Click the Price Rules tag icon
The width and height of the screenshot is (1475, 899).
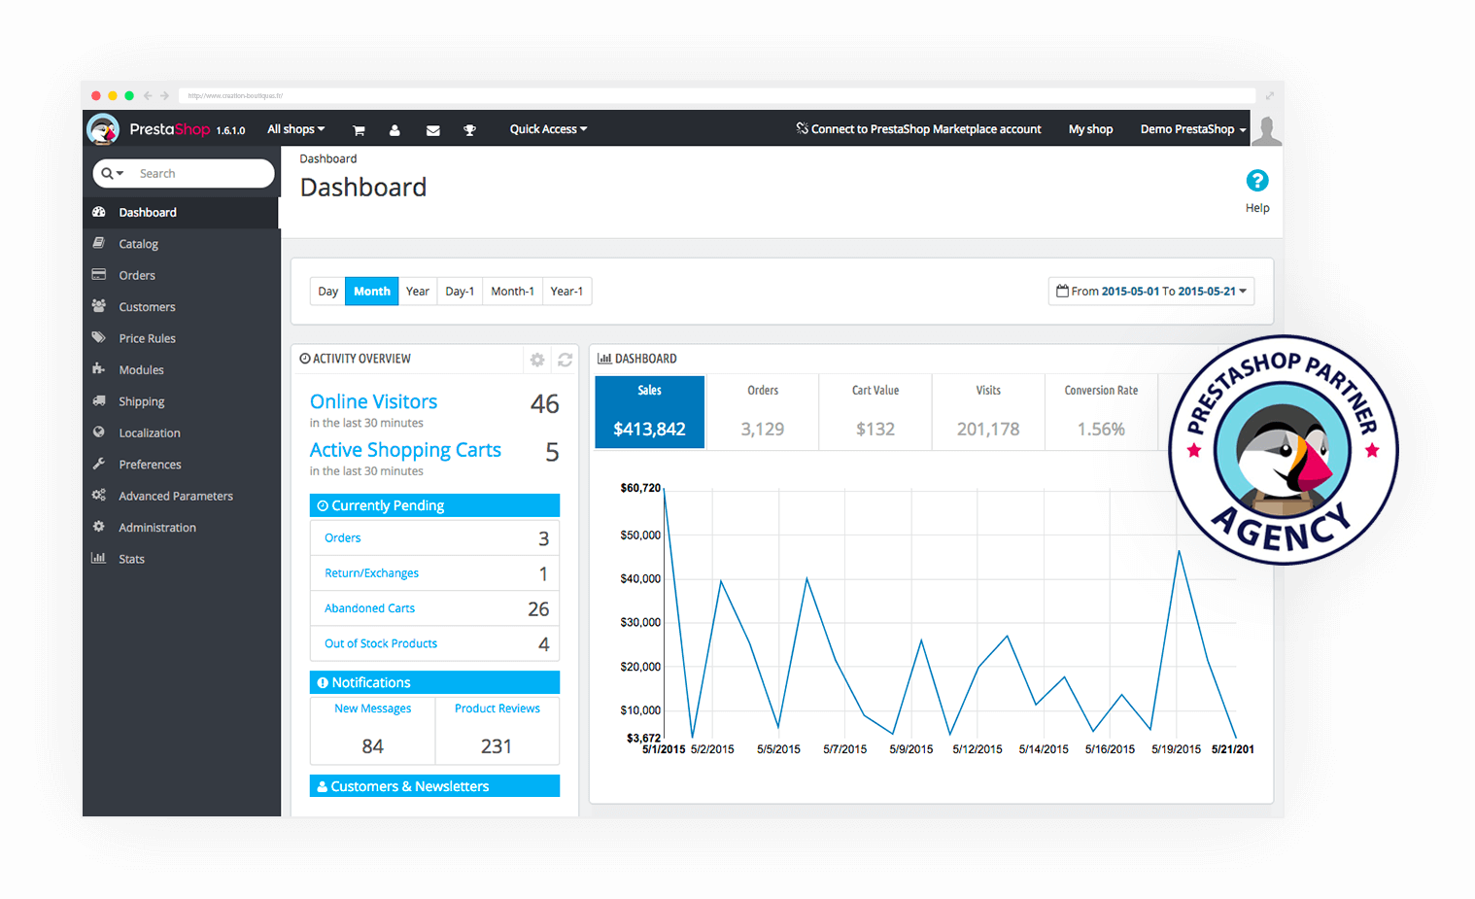click(x=99, y=337)
